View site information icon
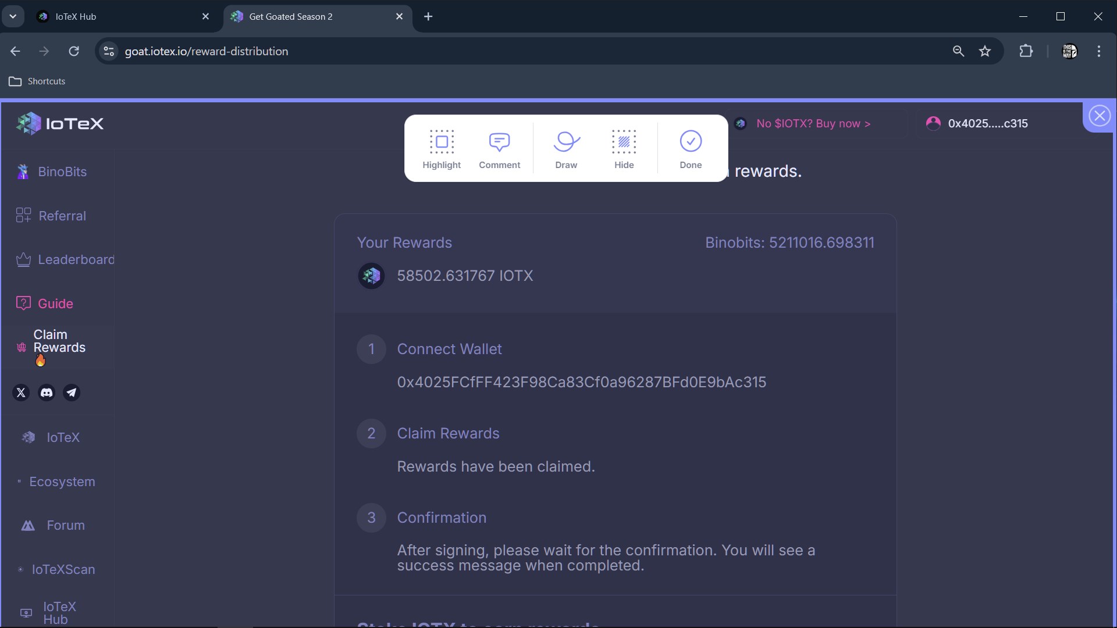The image size is (1117, 628). coord(109,51)
